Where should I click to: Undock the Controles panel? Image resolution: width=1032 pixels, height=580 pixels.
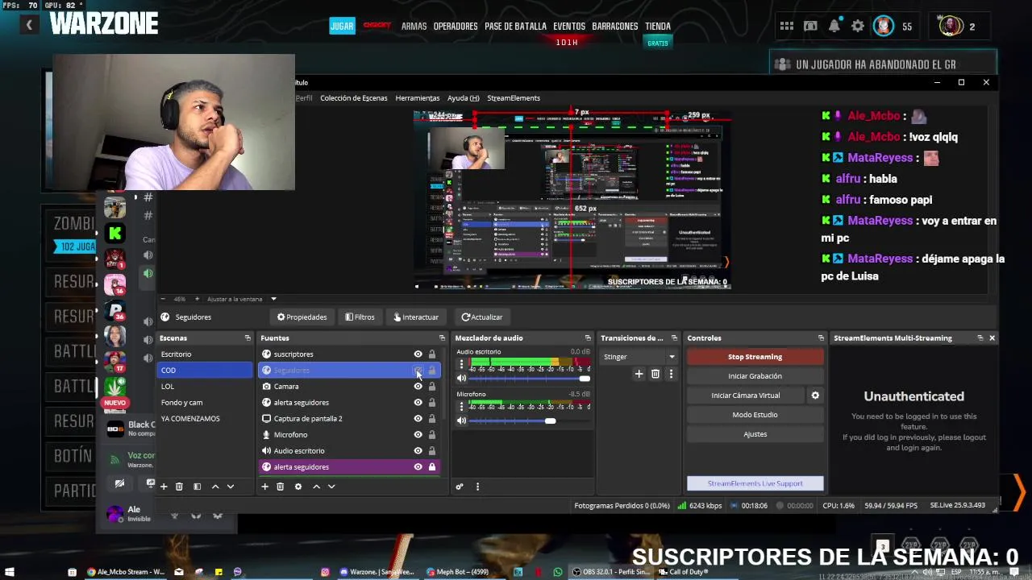pos(821,338)
